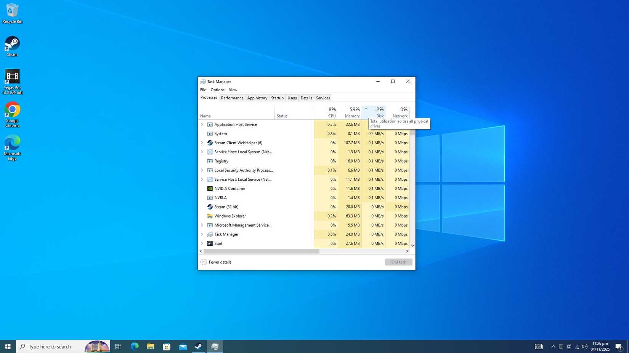Expand the Application Host Service process
The height and width of the screenshot is (353, 629).
pyautogui.click(x=202, y=124)
